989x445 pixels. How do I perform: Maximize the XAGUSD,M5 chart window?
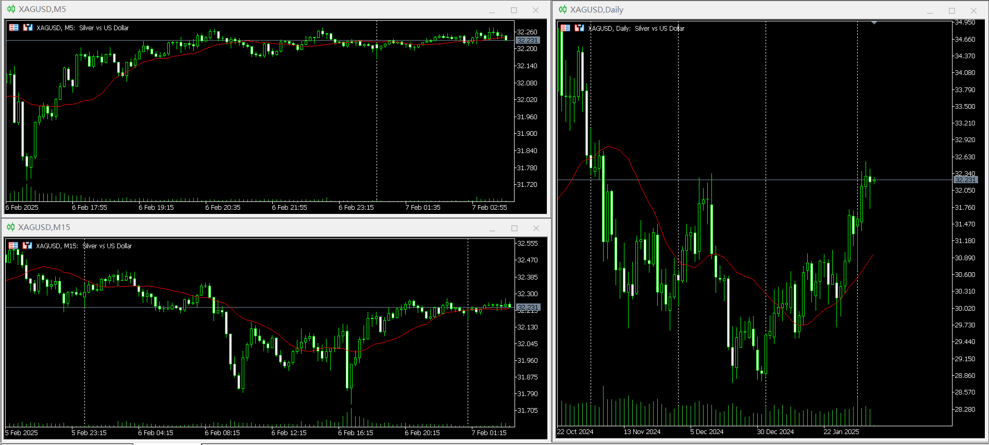[x=514, y=10]
